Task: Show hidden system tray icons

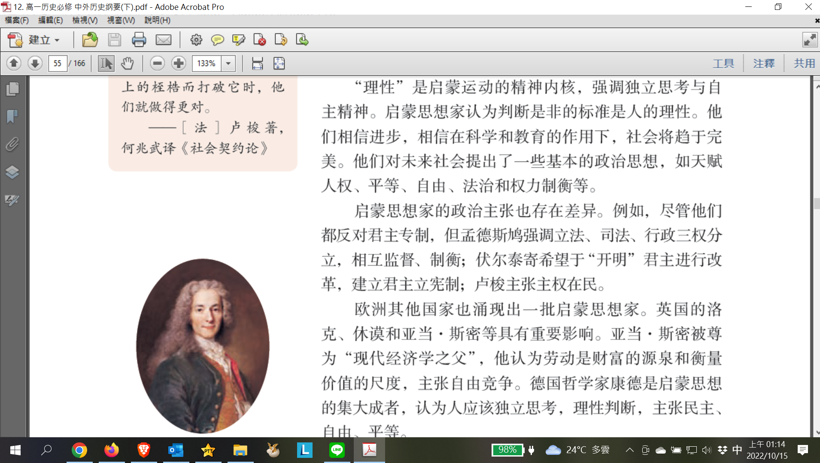Action: [629, 450]
